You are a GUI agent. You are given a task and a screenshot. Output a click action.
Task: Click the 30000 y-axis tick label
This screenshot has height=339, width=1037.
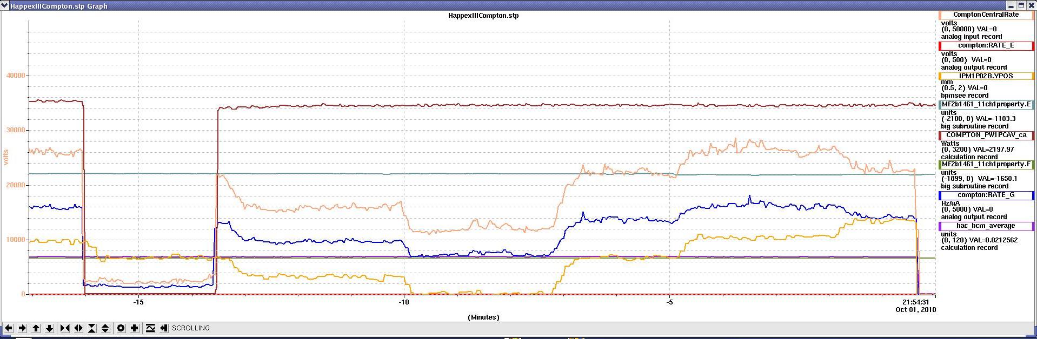16,130
